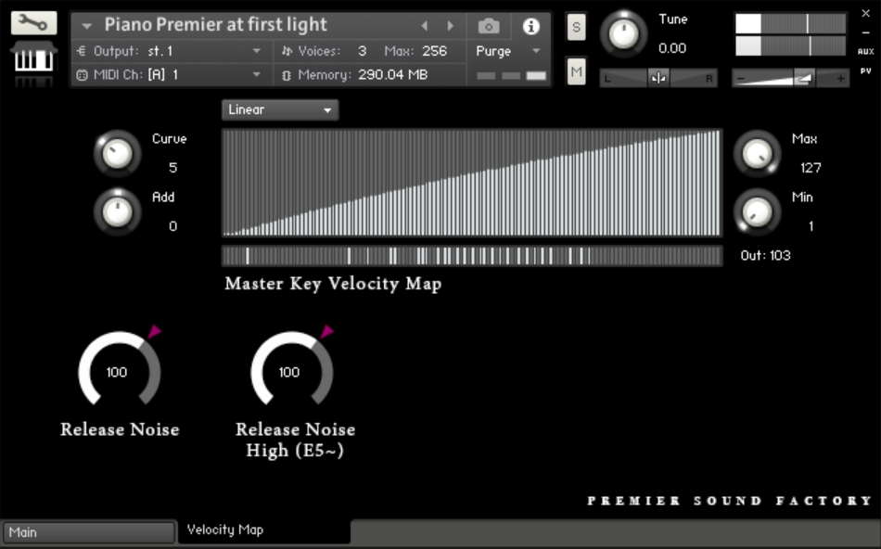The height and width of the screenshot is (549, 881).
Task: Open the Linear curve type dropdown
Action: [280, 110]
